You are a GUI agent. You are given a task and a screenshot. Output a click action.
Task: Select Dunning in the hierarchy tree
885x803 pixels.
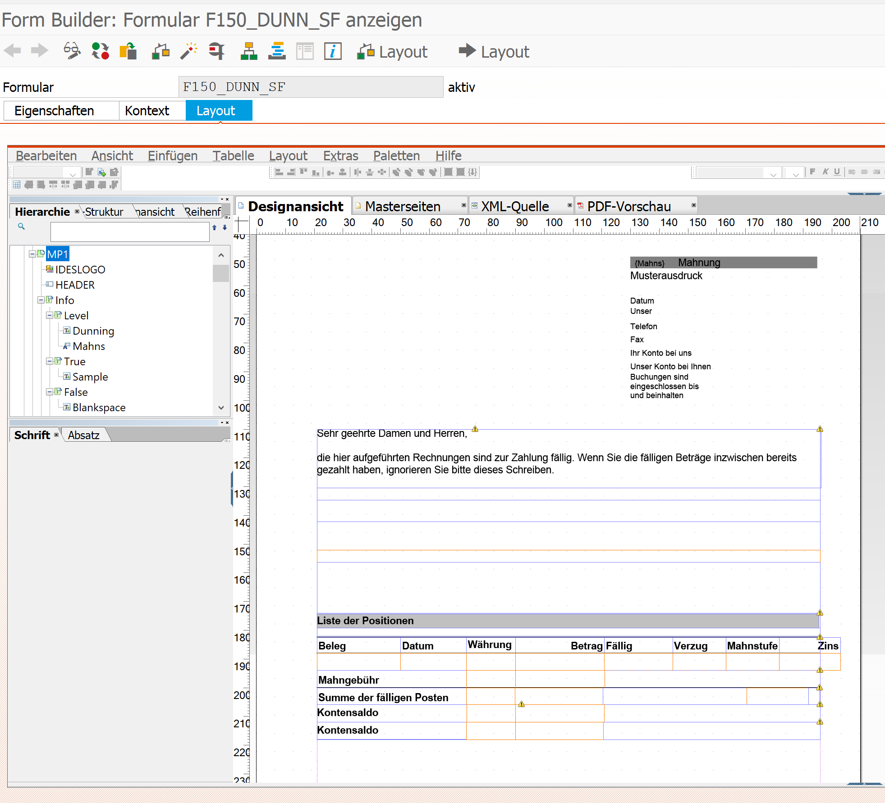pyautogui.click(x=93, y=331)
